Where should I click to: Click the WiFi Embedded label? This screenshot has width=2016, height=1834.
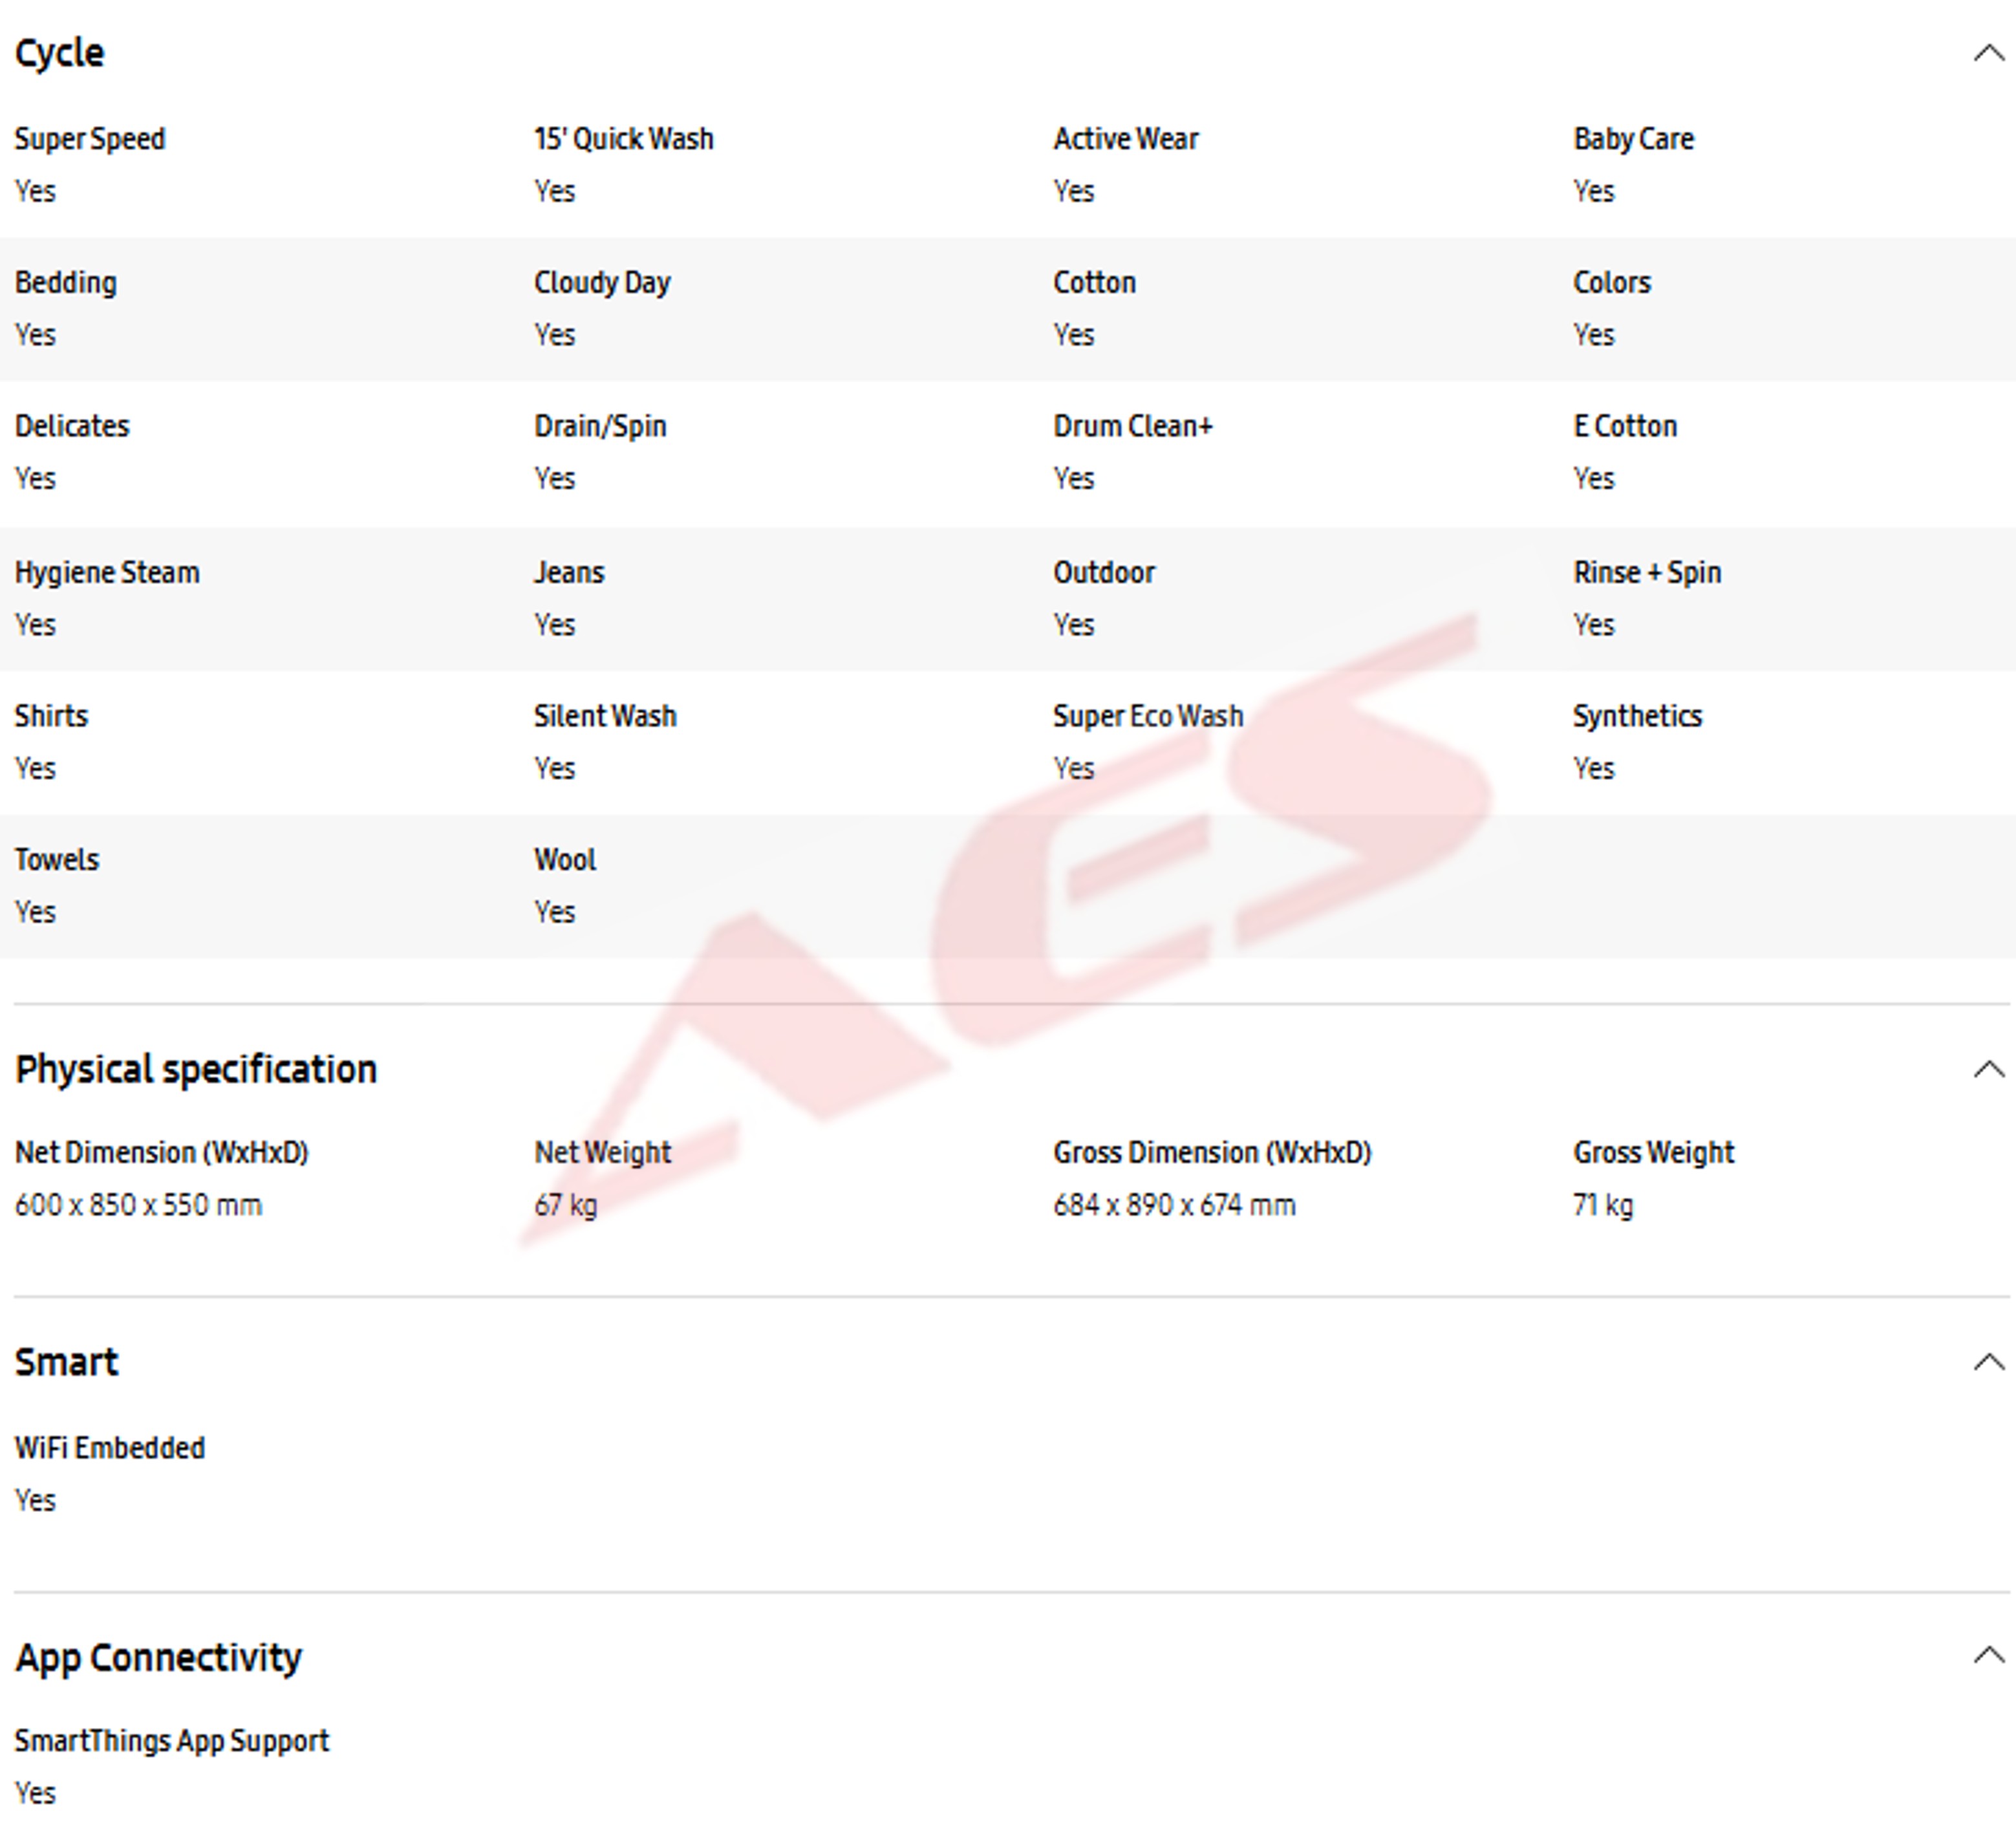point(110,1448)
